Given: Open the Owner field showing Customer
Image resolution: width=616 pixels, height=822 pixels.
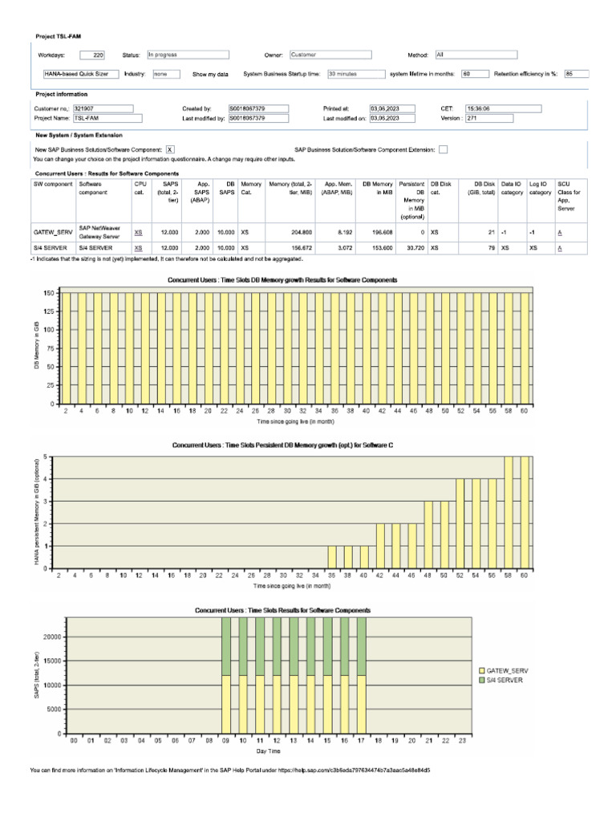Looking at the screenshot, I should click(x=330, y=55).
